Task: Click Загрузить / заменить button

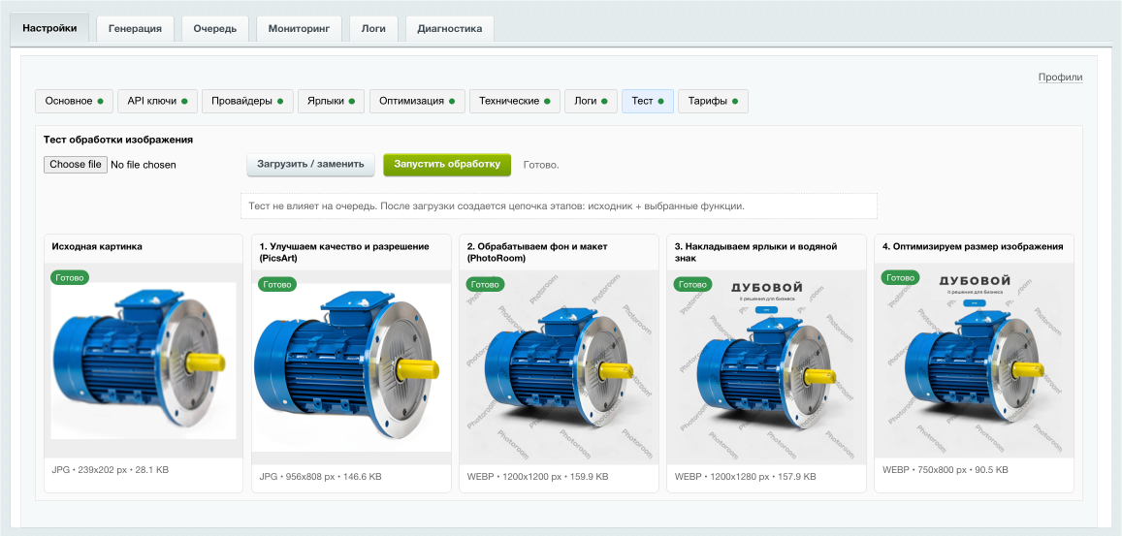Action: coord(310,164)
